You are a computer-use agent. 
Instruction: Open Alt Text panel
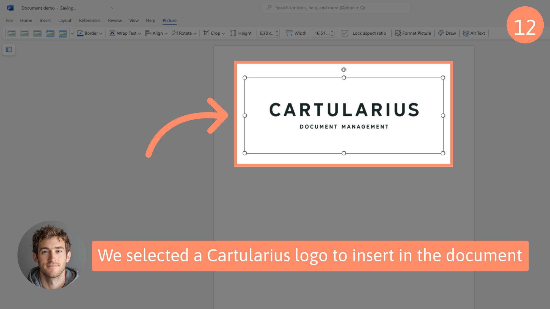pyautogui.click(x=474, y=33)
